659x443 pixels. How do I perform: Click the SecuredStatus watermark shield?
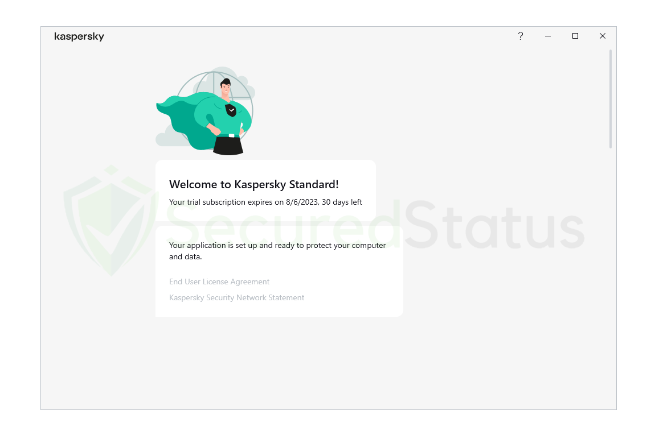pos(110,220)
